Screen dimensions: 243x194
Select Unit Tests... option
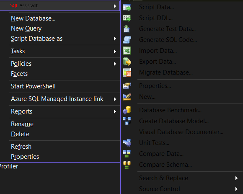click(x=154, y=143)
